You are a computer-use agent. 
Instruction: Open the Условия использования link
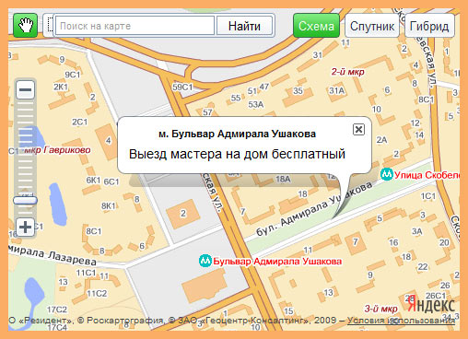tap(401, 321)
